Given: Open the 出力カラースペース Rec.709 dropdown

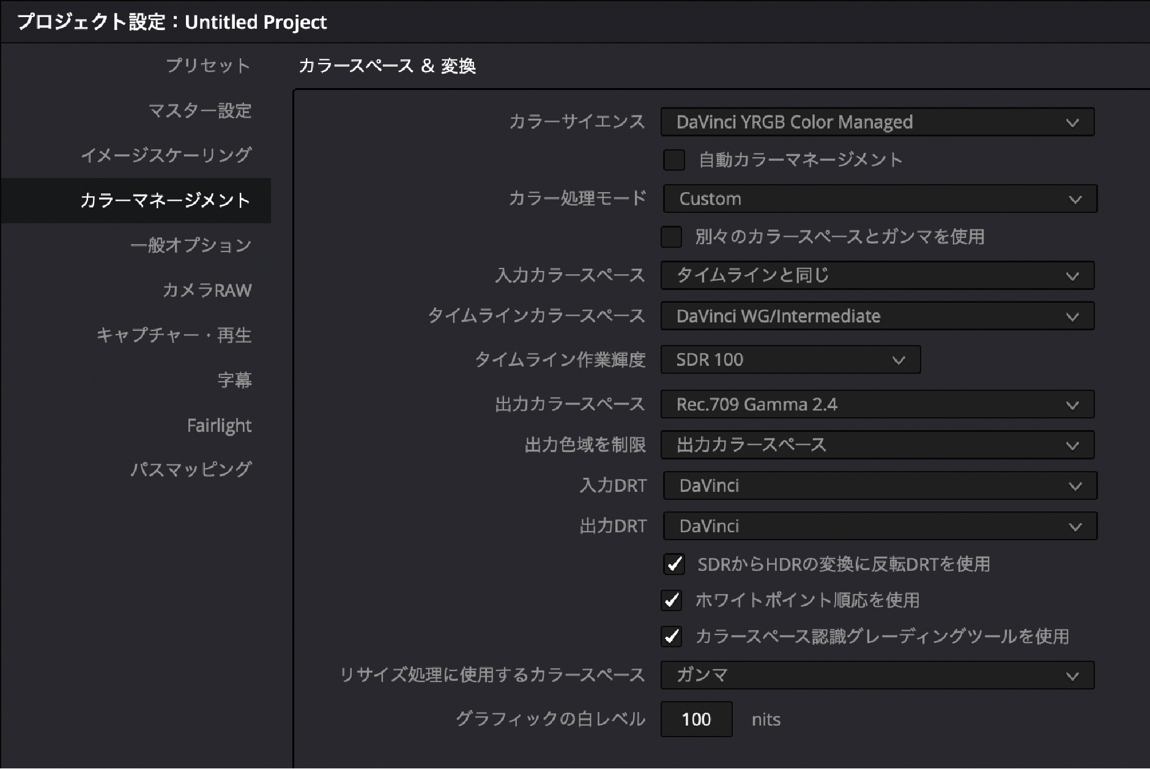Looking at the screenshot, I should tap(877, 404).
